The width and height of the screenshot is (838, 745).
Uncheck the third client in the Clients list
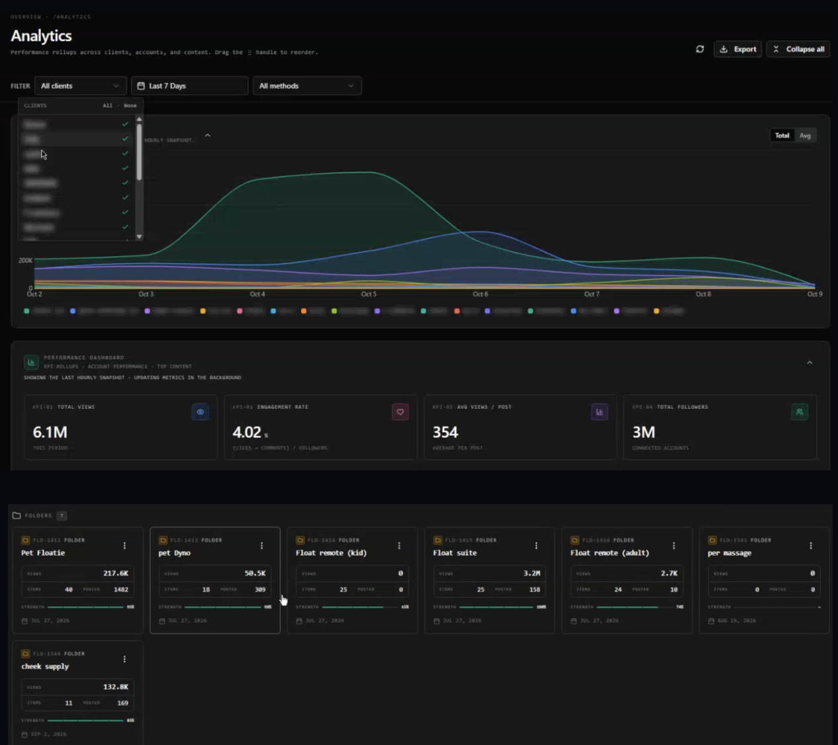coord(125,153)
